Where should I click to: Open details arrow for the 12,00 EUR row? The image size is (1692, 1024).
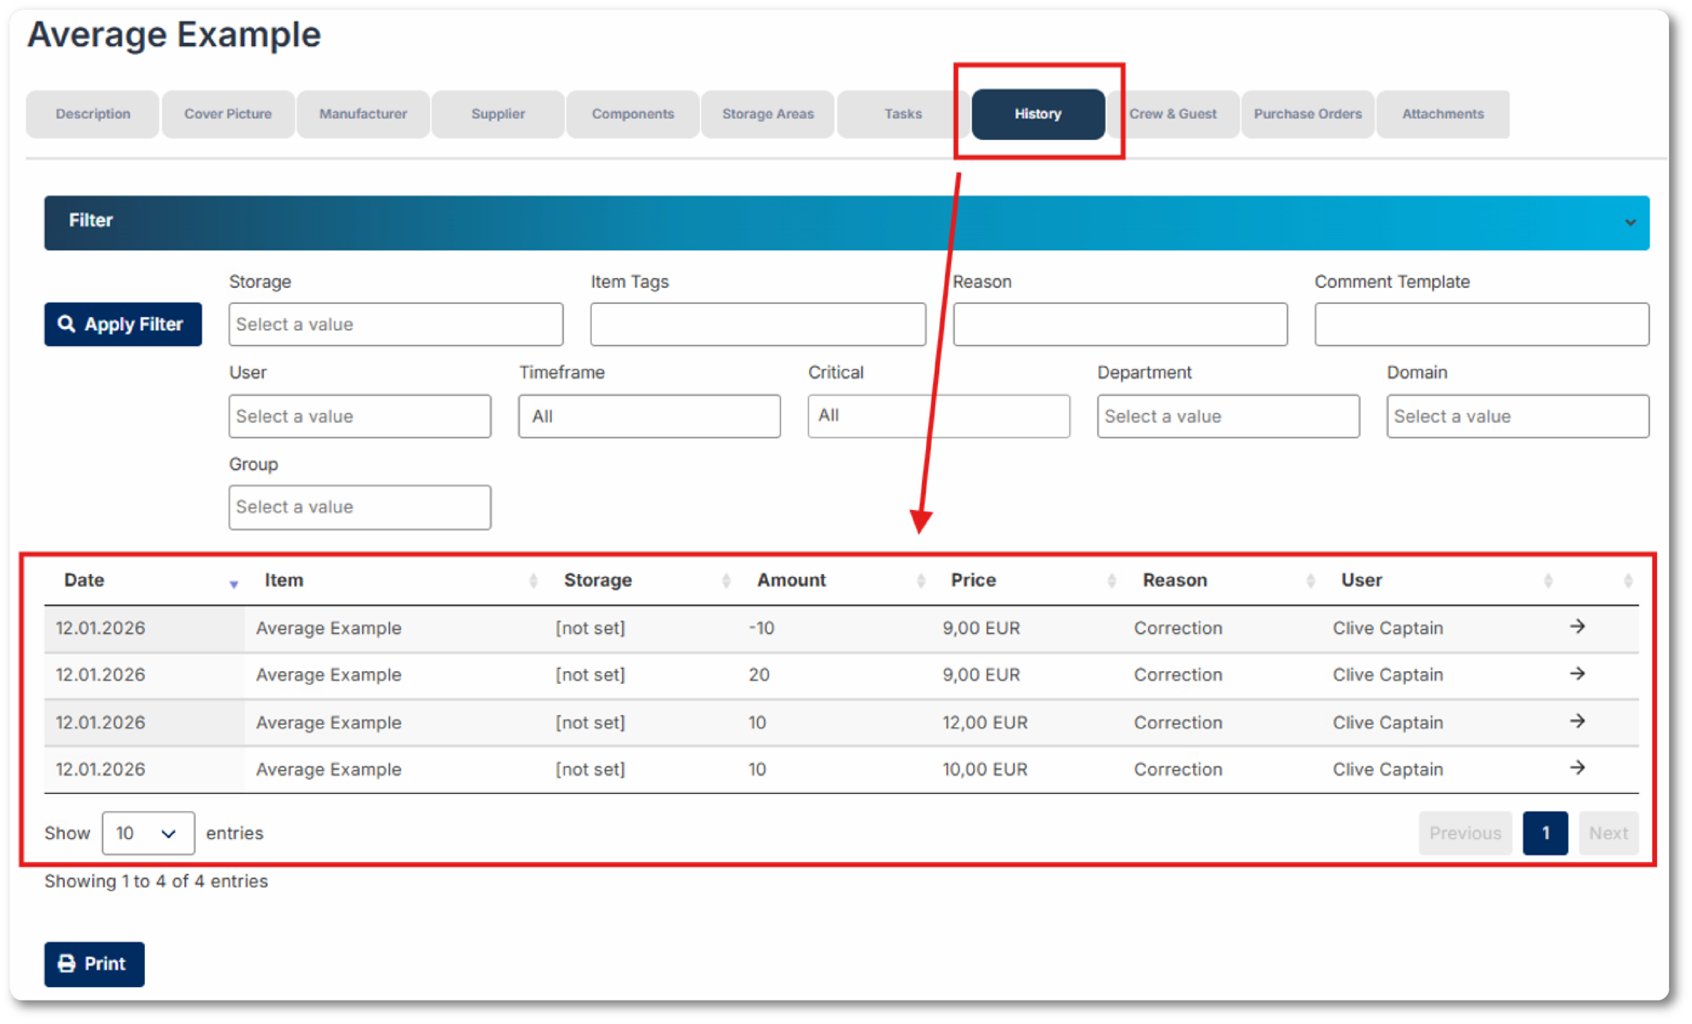pos(1577,721)
